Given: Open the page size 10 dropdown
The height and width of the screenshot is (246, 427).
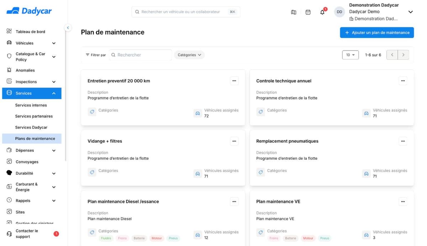Looking at the screenshot, I should click(350, 55).
